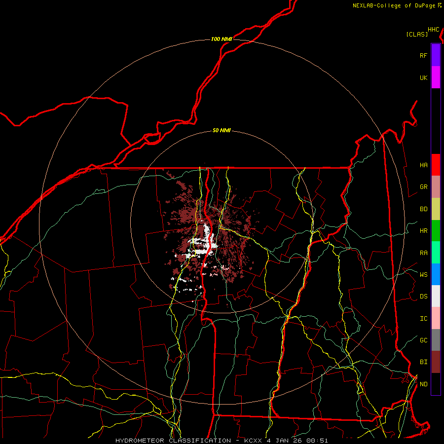Click the blue WS legend swatch
Viewport: 444px width, 444px height.
tap(436, 274)
